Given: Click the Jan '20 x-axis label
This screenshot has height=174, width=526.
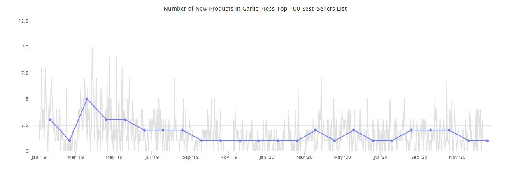Looking at the screenshot, I should [267, 157].
